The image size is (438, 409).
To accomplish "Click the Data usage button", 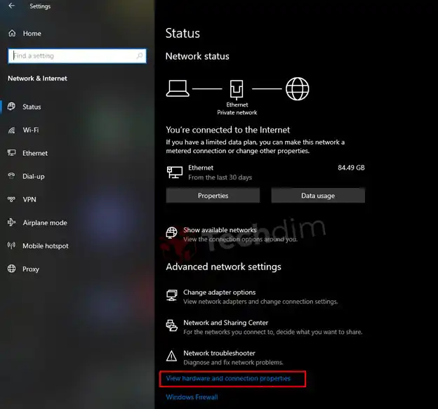I will tap(318, 196).
